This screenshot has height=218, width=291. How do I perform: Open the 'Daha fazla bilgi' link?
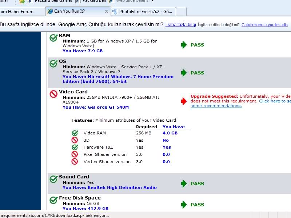[x=180, y=25]
